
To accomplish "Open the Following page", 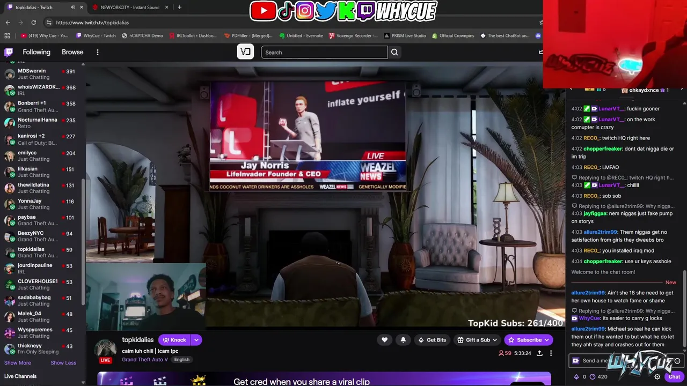I will [36, 52].
